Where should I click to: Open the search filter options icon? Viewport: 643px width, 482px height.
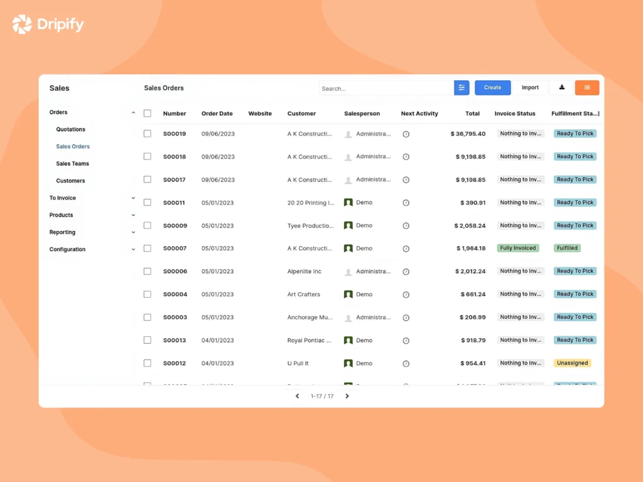tap(462, 88)
